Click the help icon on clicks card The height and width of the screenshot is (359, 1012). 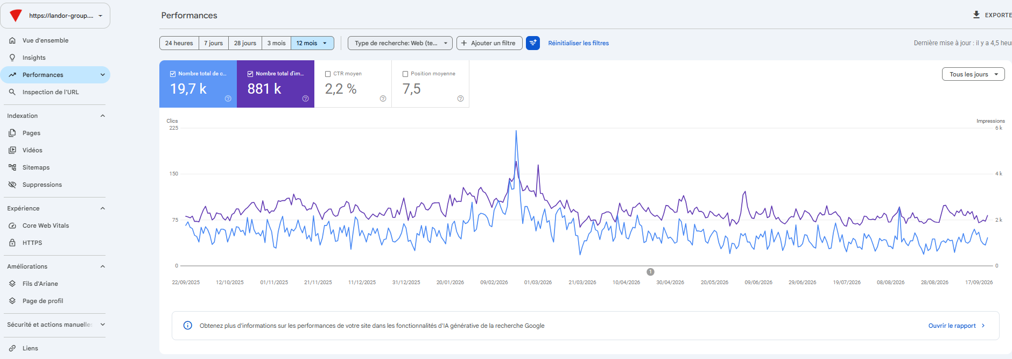(x=228, y=98)
